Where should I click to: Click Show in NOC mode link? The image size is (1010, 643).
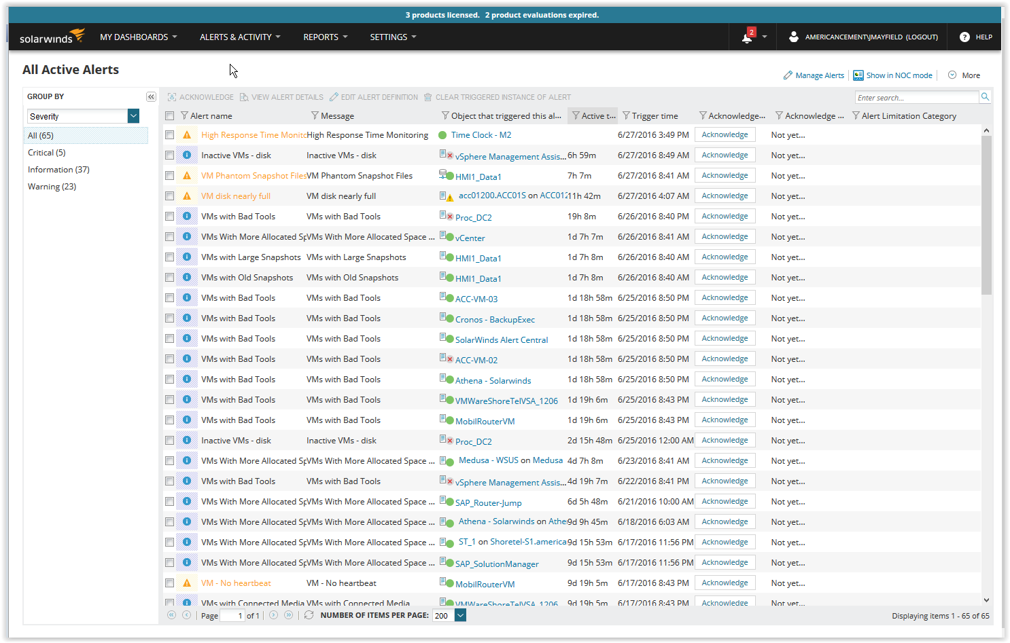pos(899,75)
